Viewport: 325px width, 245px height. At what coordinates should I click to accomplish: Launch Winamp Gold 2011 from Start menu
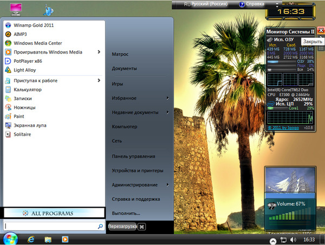point(32,25)
